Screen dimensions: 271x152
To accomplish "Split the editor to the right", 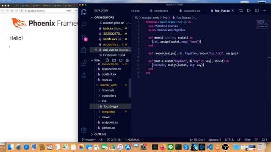I will 257,11.
